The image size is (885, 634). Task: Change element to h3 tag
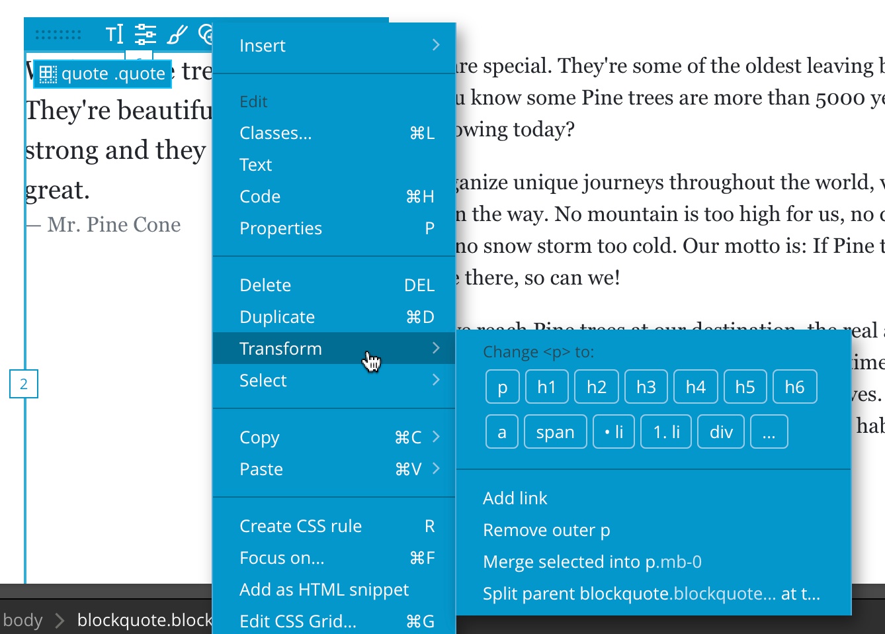point(646,387)
